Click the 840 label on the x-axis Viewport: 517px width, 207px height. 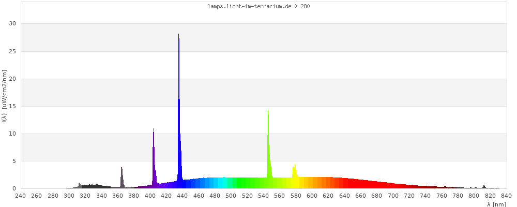506,196
